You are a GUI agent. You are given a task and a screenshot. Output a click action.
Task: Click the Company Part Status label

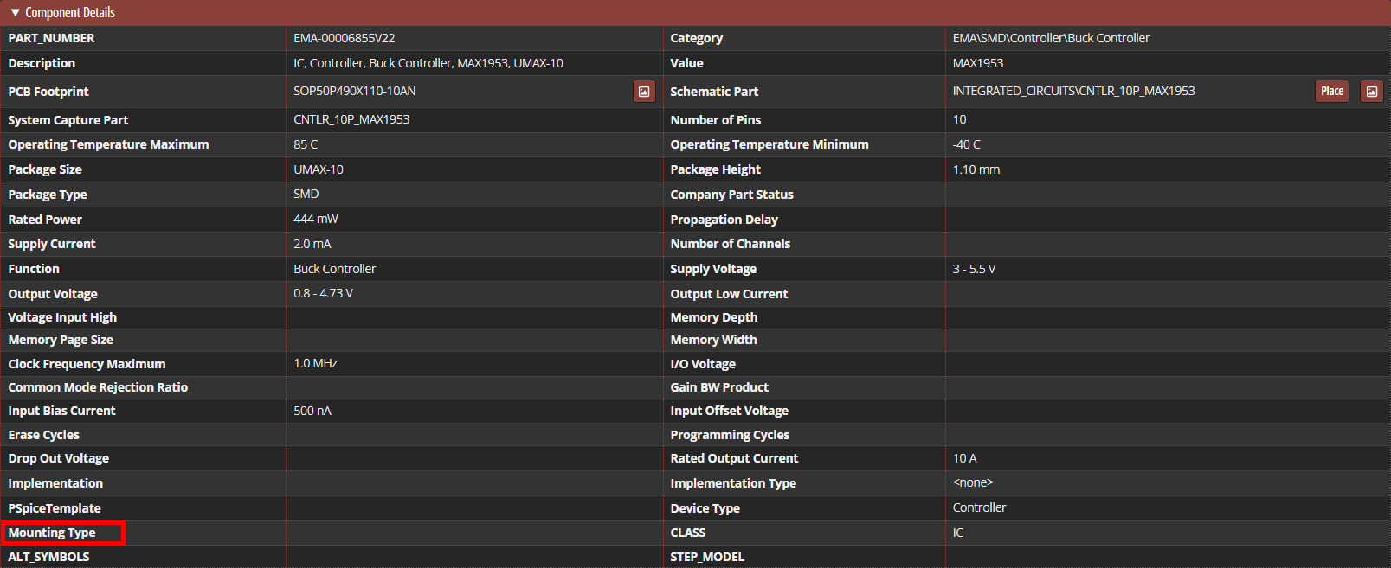tap(731, 195)
